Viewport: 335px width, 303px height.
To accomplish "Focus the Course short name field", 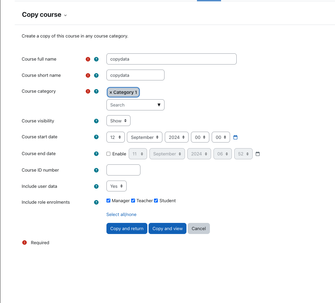I will click(135, 75).
